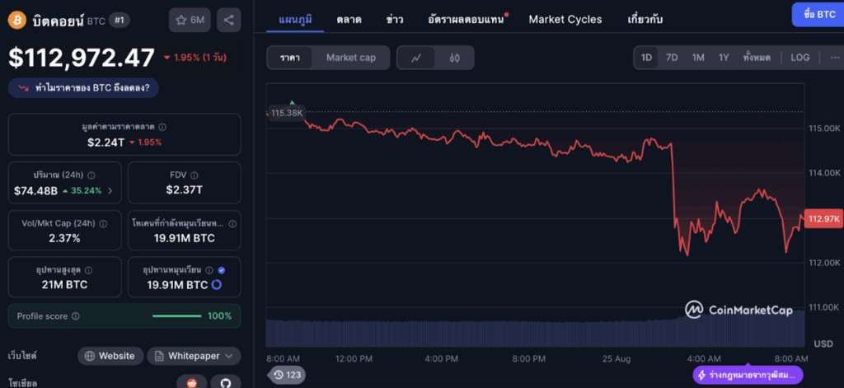The height and width of the screenshot is (388, 844).
Task: Open info icon next to ปริมาณ (24h)
Action: 91,175
